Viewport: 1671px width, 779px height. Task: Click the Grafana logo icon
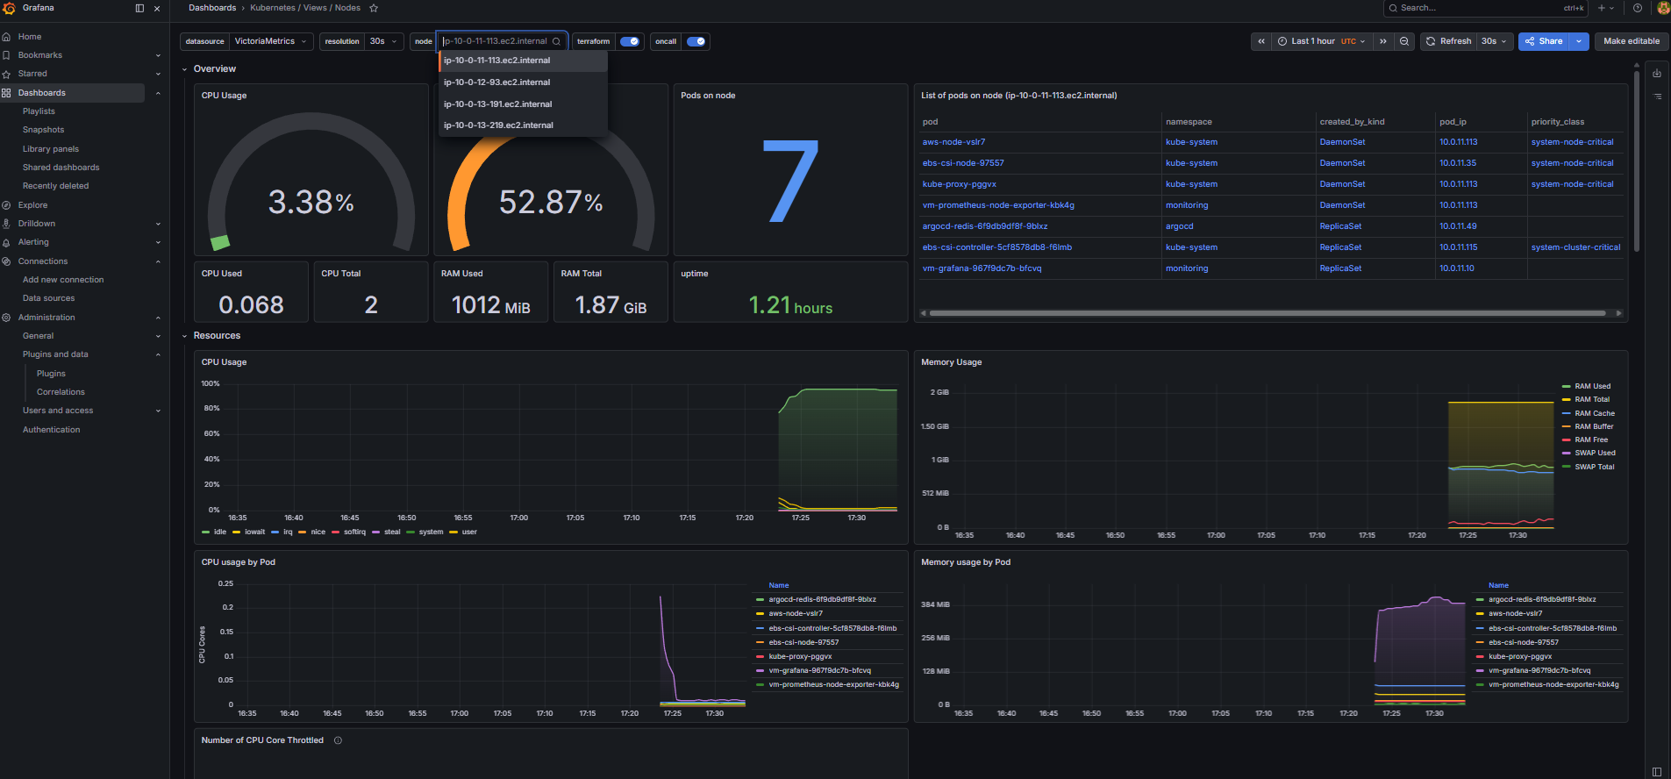click(x=9, y=8)
